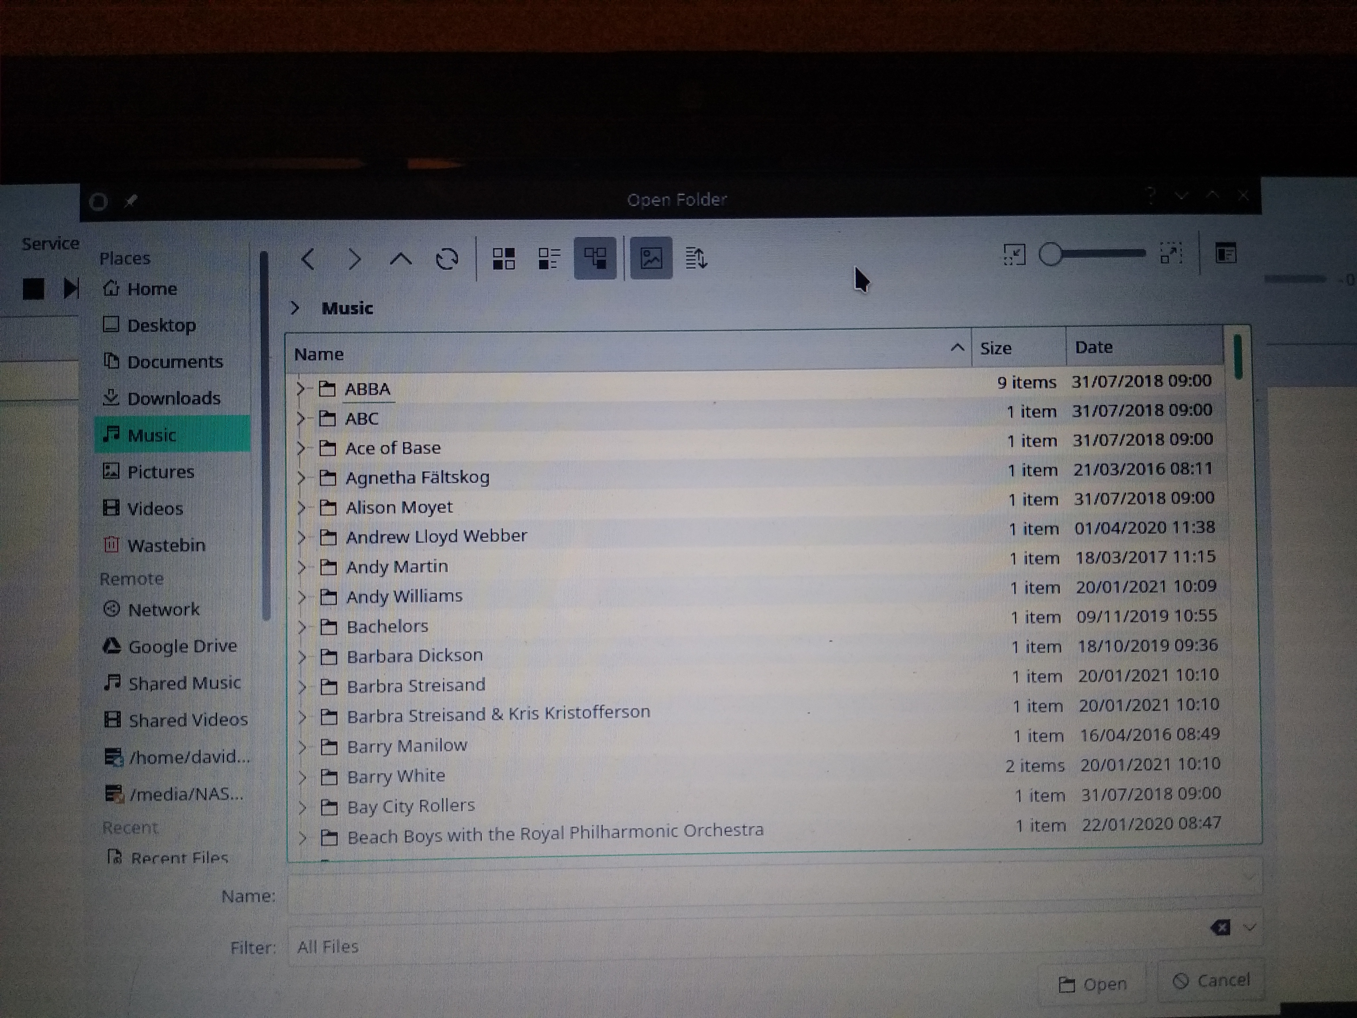The width and height of the screenshot is (1357, 1018).
Task: Sort by the Size column header
Action: point(1019,348)
